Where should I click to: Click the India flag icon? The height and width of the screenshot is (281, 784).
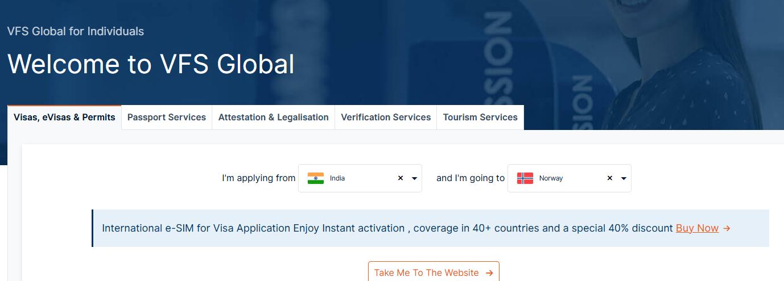(x=316, y=178)
